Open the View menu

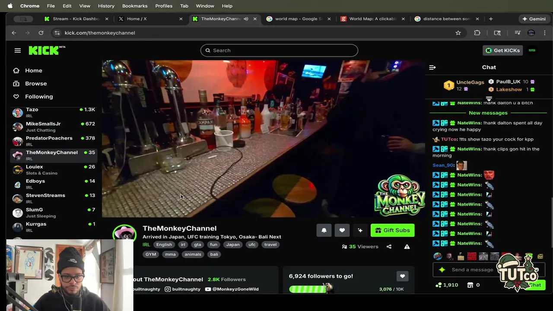coord(85,6)
